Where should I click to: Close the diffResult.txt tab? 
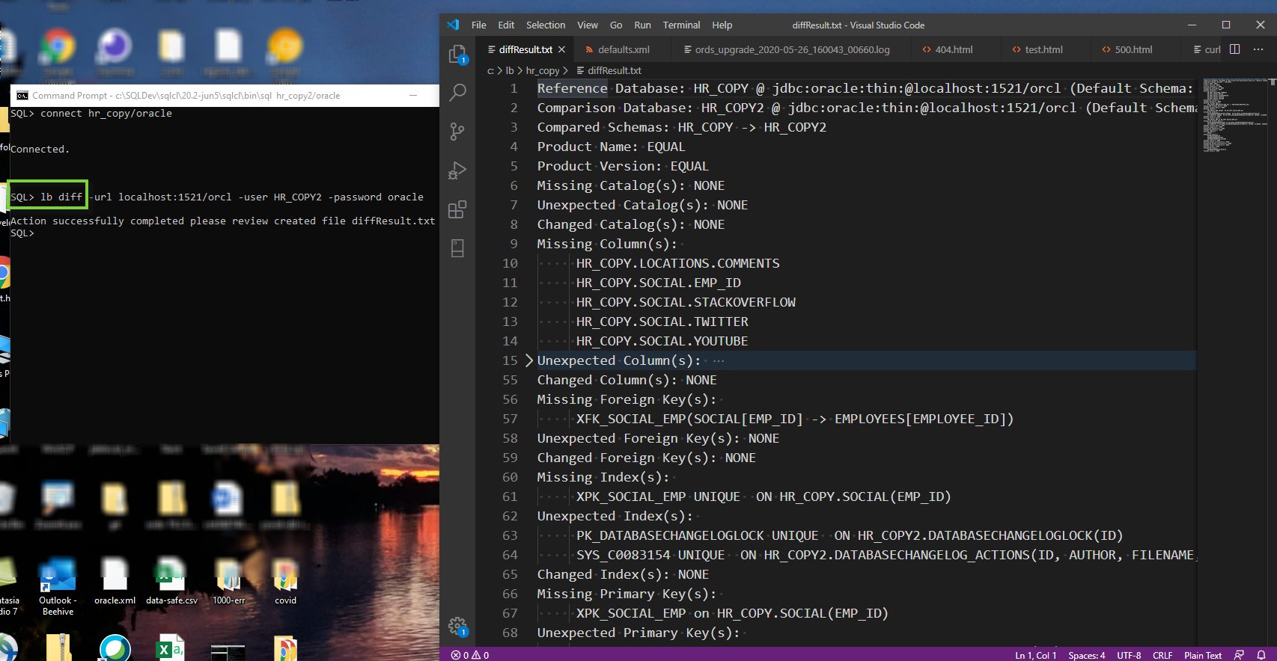561,49
